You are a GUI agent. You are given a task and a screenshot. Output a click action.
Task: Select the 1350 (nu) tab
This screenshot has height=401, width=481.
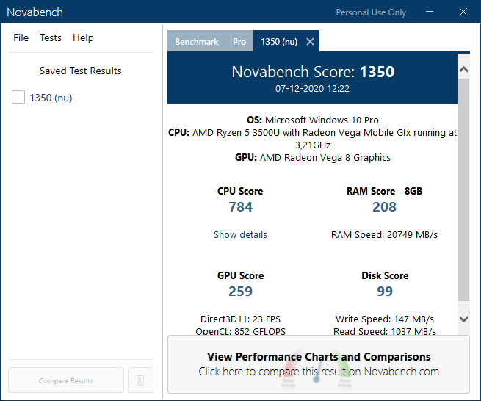click(x=279, y=42)
